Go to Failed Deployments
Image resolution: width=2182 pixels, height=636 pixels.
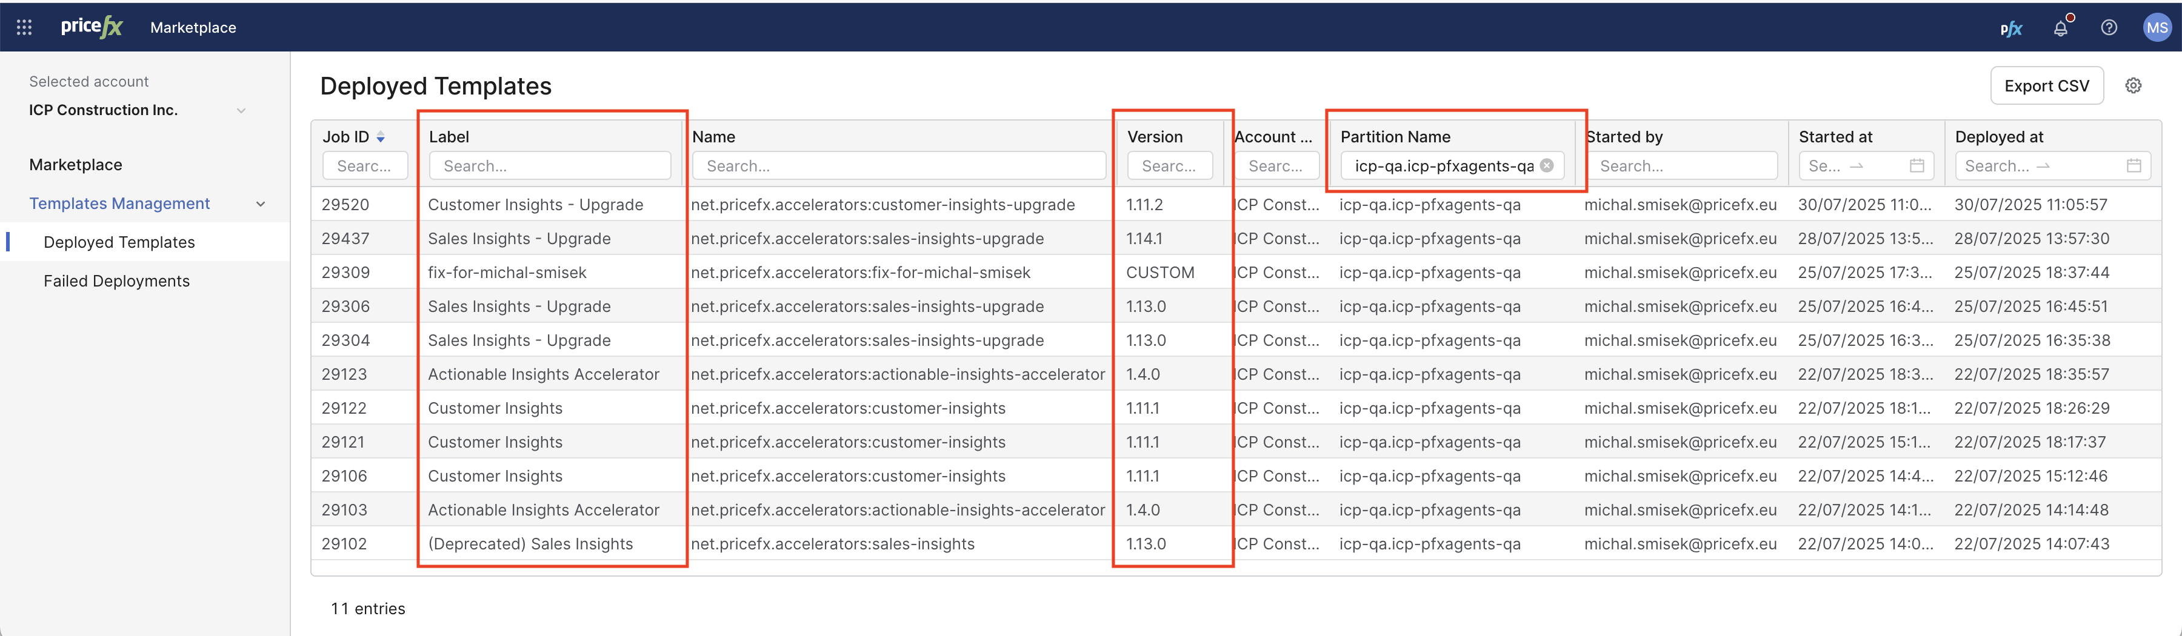[116, 281]
